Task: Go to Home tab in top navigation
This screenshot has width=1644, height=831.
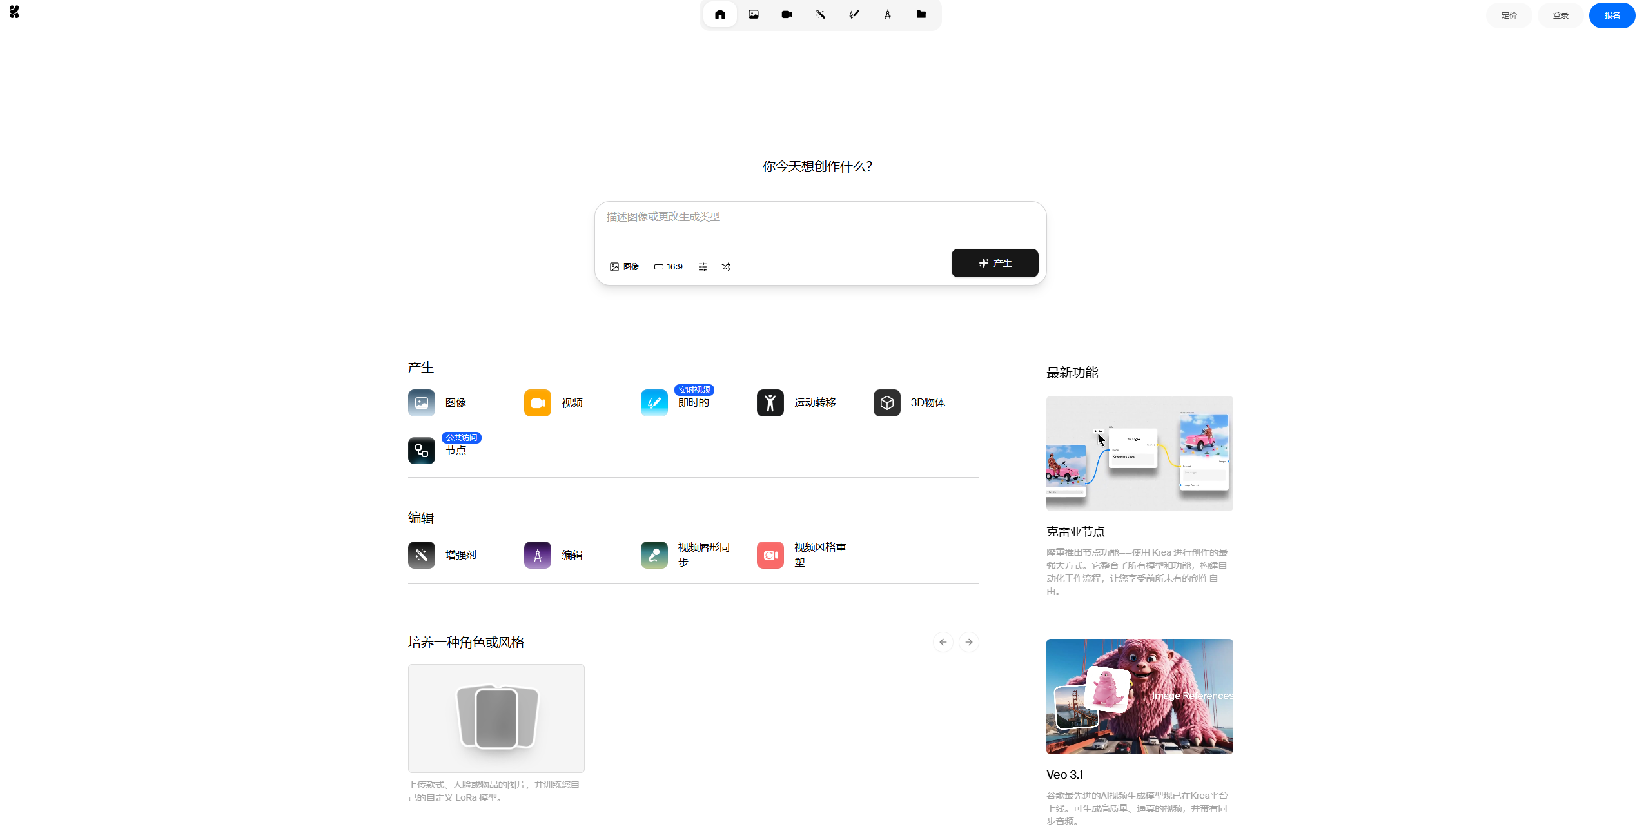Action: [719, 14]
